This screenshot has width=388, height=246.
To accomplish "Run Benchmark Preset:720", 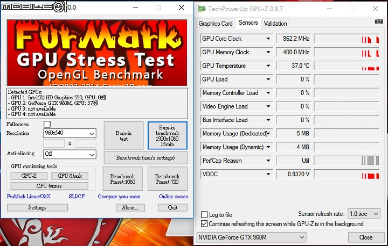I will (x=167, y=179).
